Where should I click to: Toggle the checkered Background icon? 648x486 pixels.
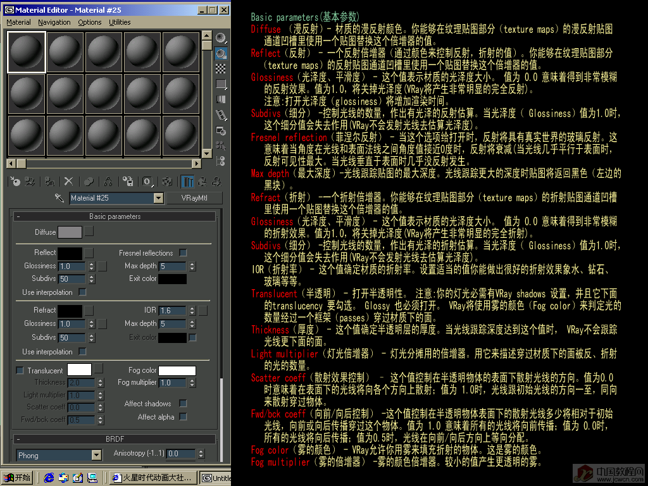click(x=221, y=68)
